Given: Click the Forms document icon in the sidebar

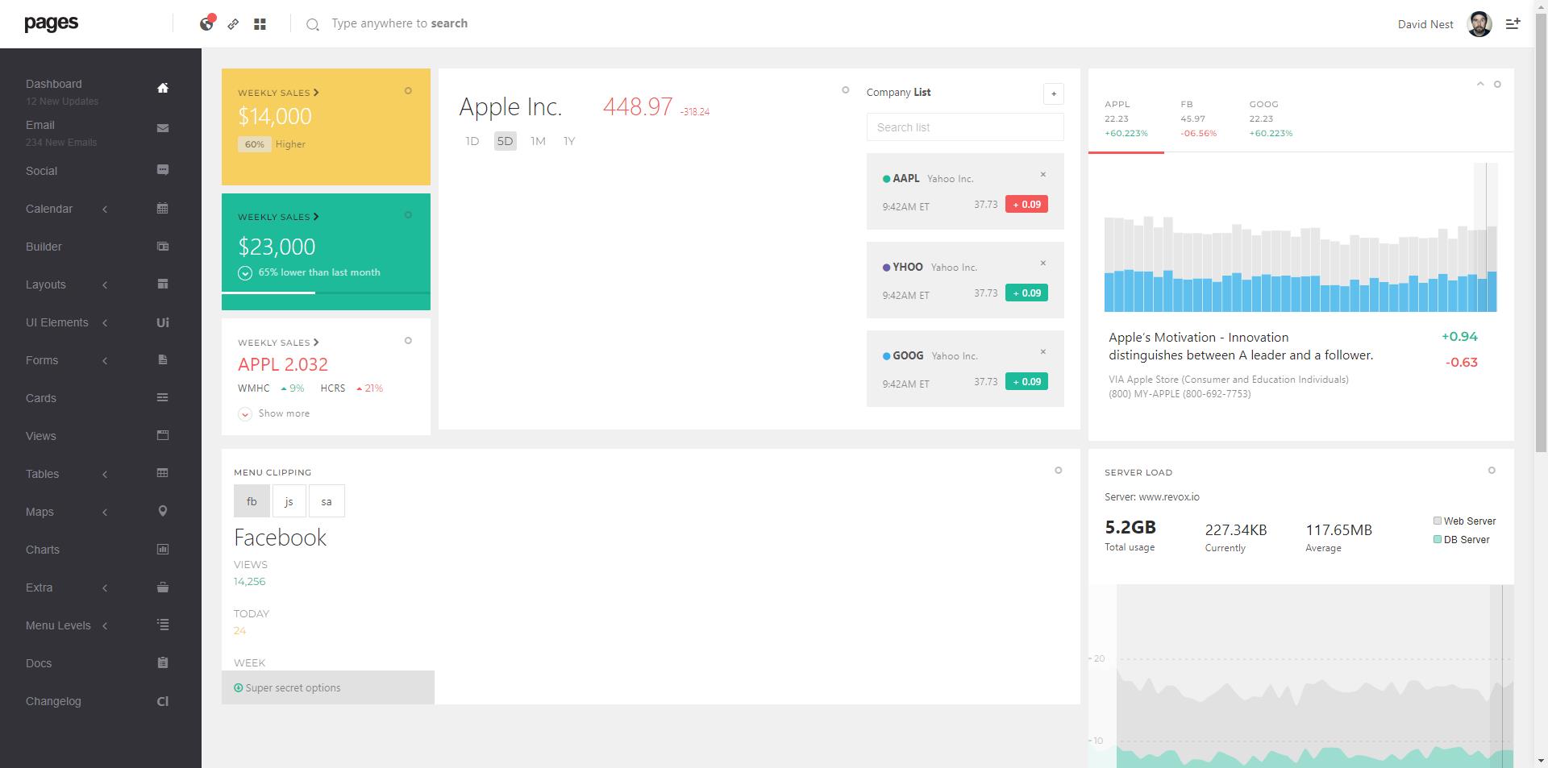Looking at the screenshot, I should point(163,359).
